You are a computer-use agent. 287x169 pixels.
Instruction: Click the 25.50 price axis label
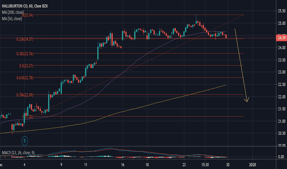point(282,11)
